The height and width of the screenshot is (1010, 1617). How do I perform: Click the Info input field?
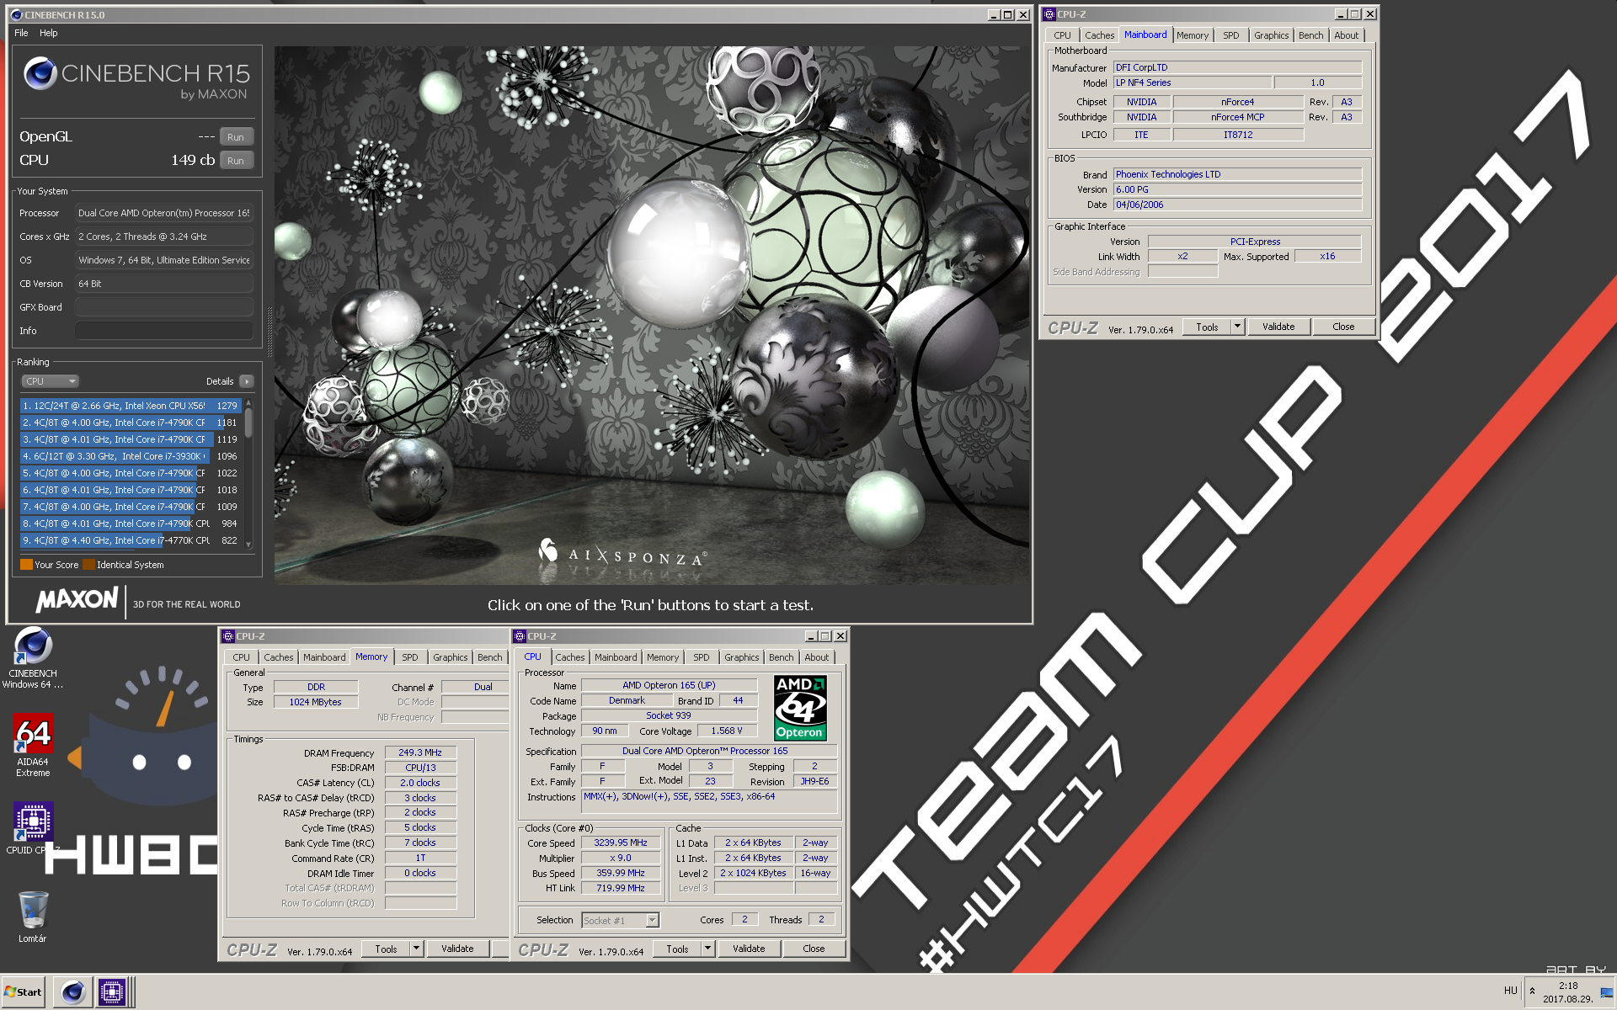coord(164,331)
